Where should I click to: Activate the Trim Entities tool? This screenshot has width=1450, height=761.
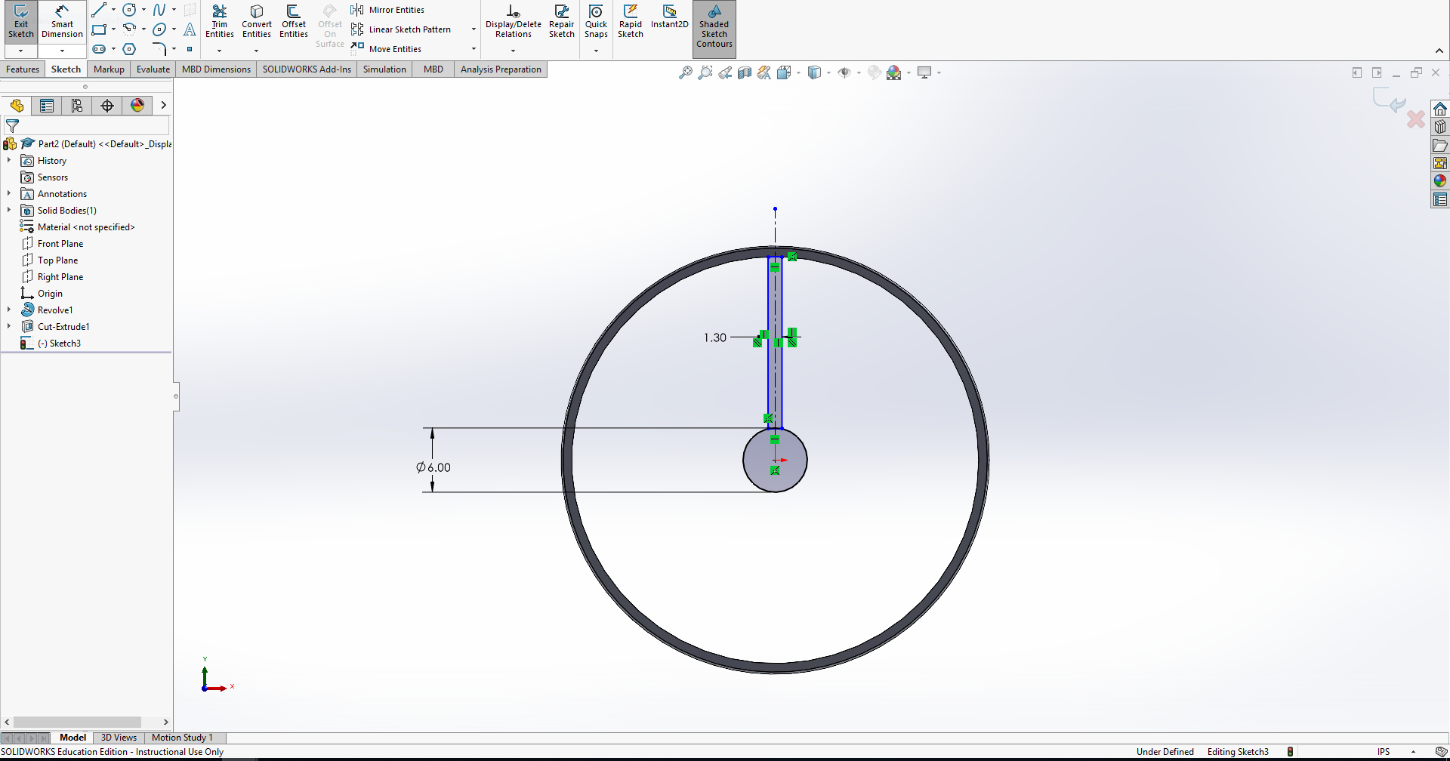tap(220, 21)
